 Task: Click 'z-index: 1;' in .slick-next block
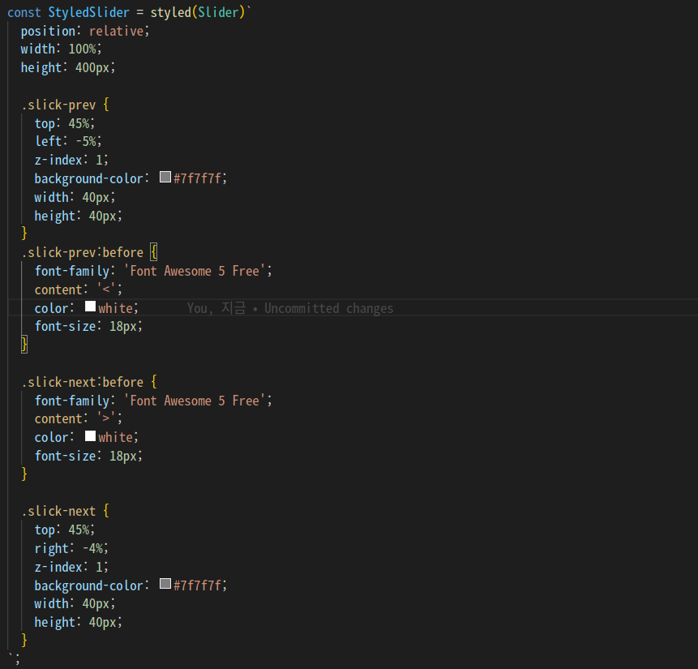71,567
